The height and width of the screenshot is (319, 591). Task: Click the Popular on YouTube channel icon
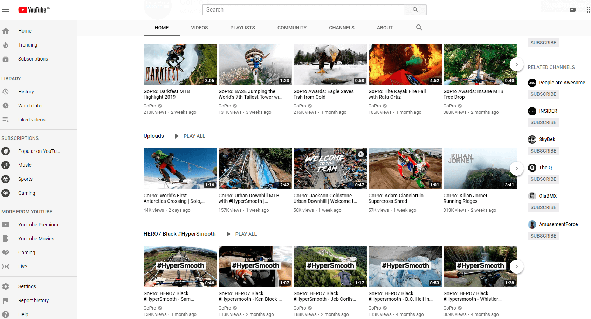6,151
